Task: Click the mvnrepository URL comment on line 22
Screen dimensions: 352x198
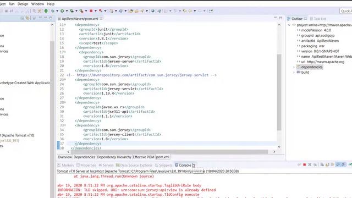Action: pyautogui.click(x=142, y=75)
